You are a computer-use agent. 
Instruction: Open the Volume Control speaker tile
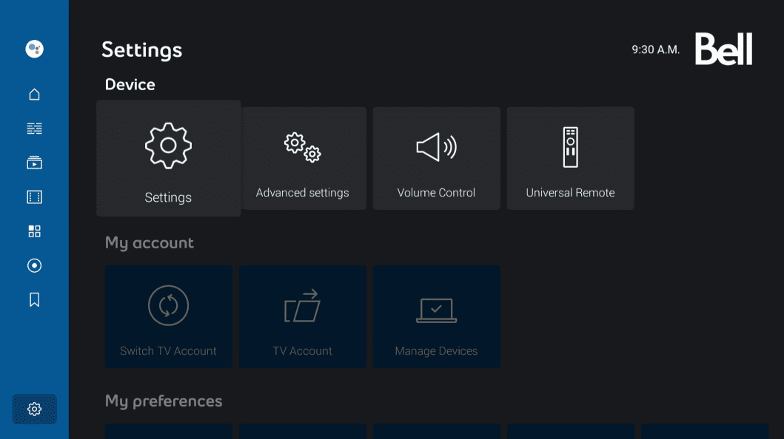click(436, 158)
